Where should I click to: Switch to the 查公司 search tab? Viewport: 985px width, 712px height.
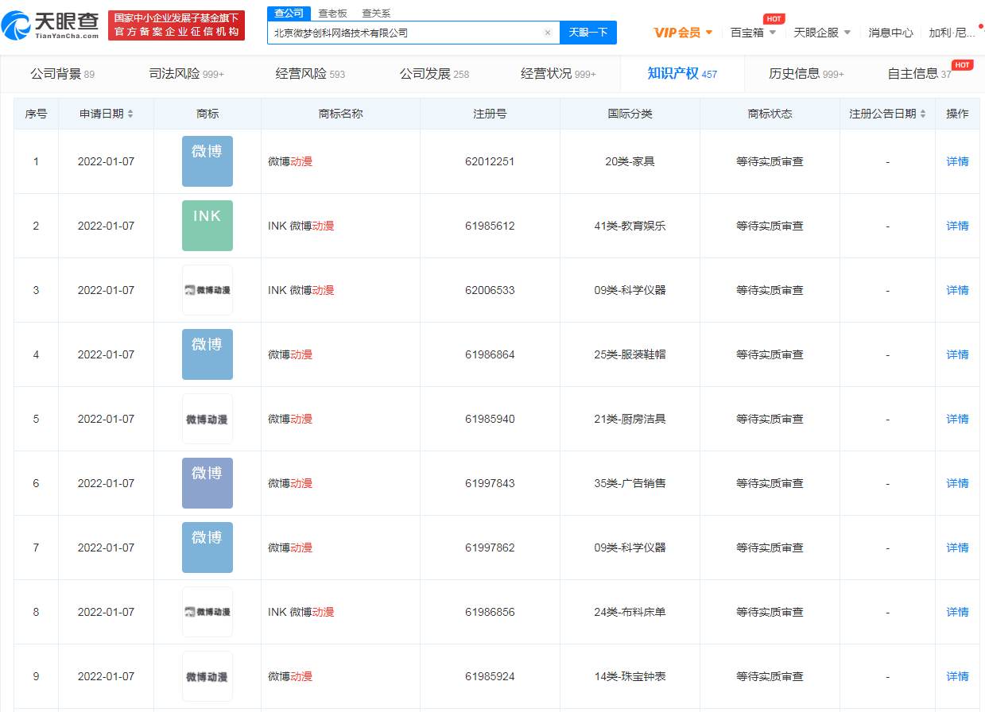click(289, 14)
